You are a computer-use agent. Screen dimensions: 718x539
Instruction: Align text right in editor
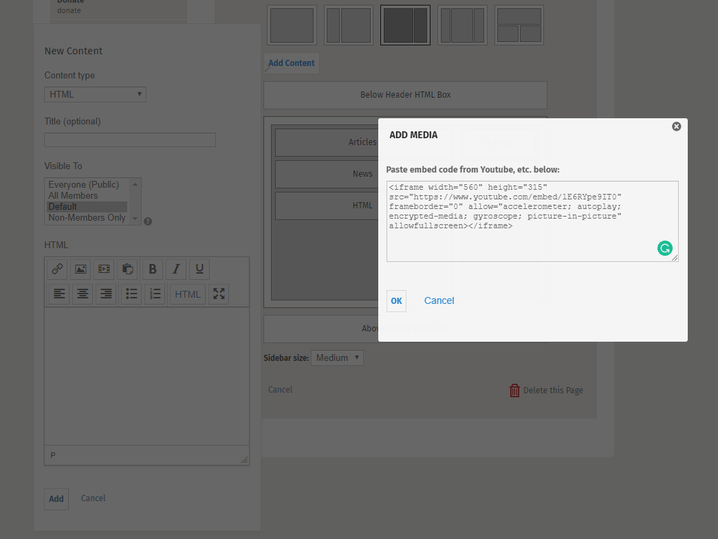(x=106, y=294)
